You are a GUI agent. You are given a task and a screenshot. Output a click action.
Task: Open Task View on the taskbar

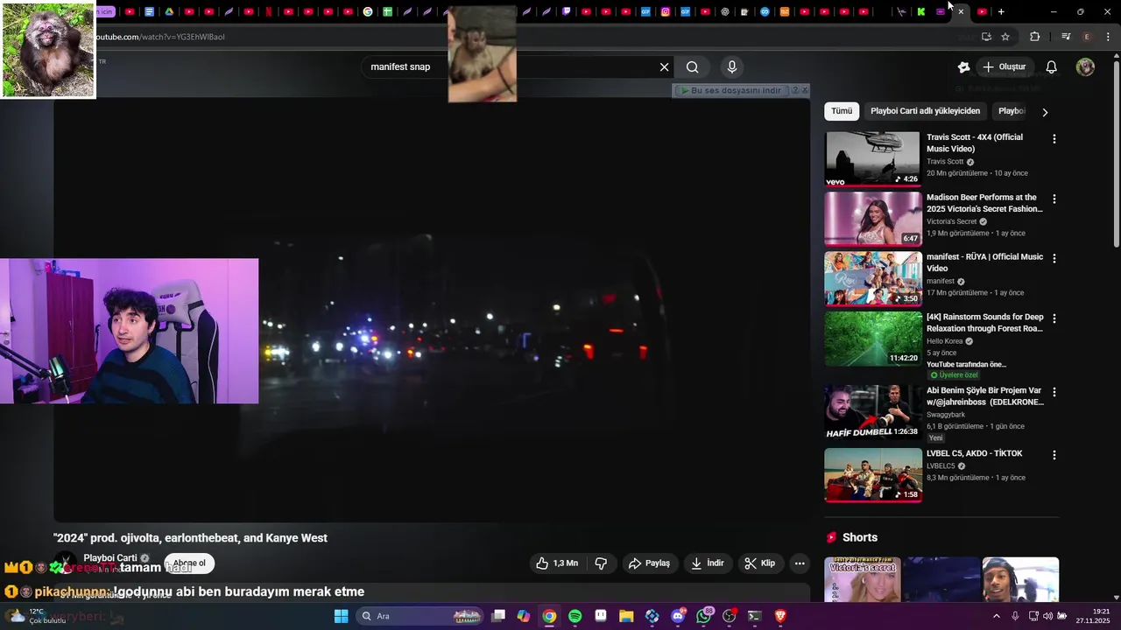pos(498,616)
